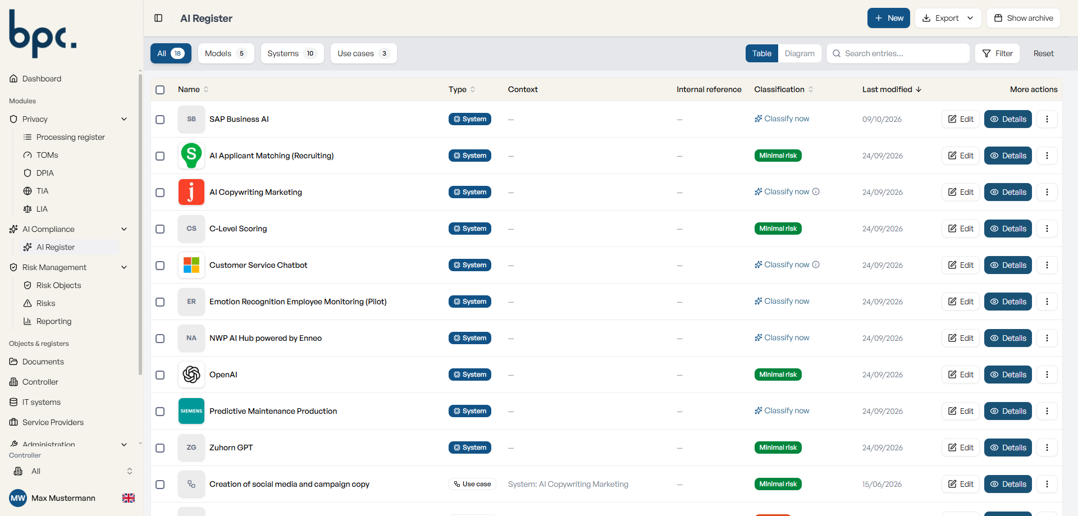1078x516 pixels.
Task: Open the Export dropdown
Action: pyautogui.click(x=948, y=18)
